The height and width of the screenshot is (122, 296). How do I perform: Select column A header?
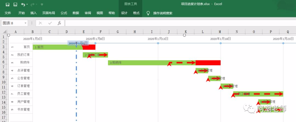pos(16,32)
